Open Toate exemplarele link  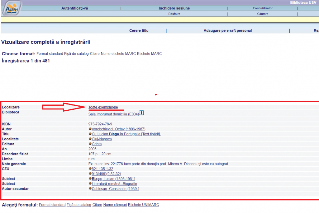(x=103, y=107)
